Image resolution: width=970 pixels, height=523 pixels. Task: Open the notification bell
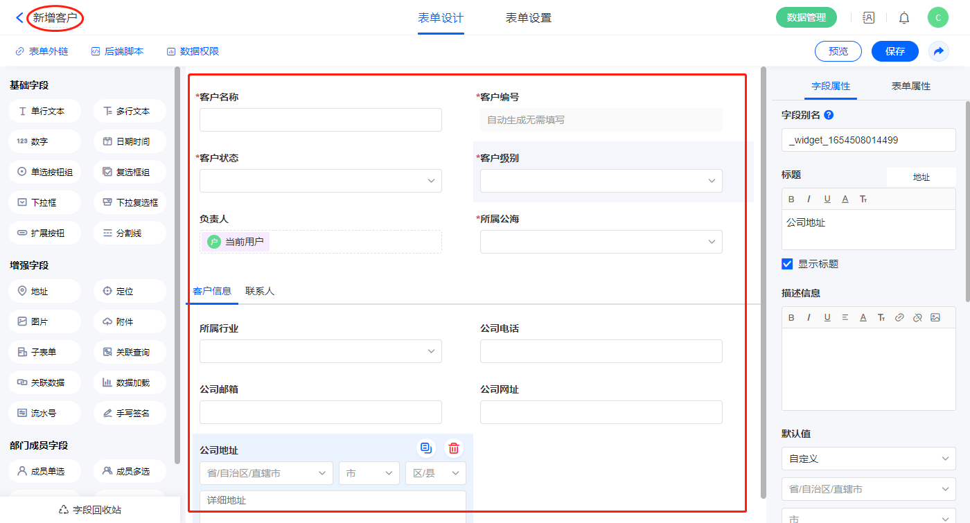[x=904, y=18]
